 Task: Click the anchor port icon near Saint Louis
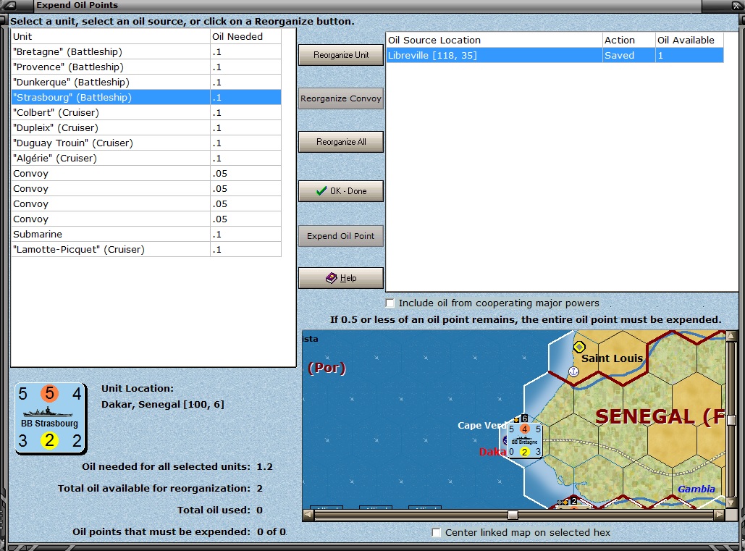coord(573,371)
